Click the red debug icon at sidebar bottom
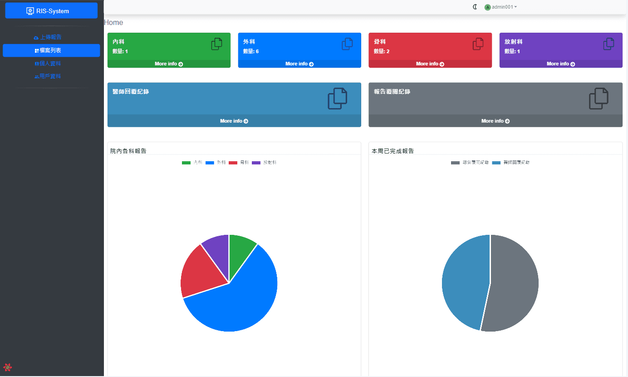 click(7, 367)
